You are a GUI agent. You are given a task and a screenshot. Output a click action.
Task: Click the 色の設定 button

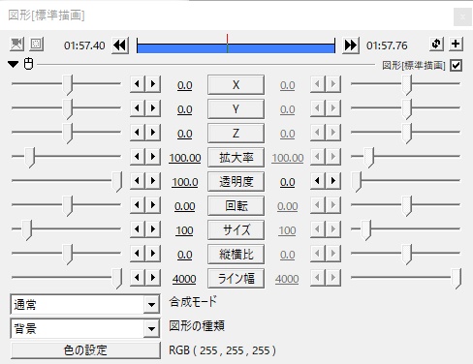click(85, 350)
